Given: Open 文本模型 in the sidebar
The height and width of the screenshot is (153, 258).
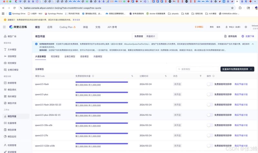Looking at the screenshot, I should [10, 50].
